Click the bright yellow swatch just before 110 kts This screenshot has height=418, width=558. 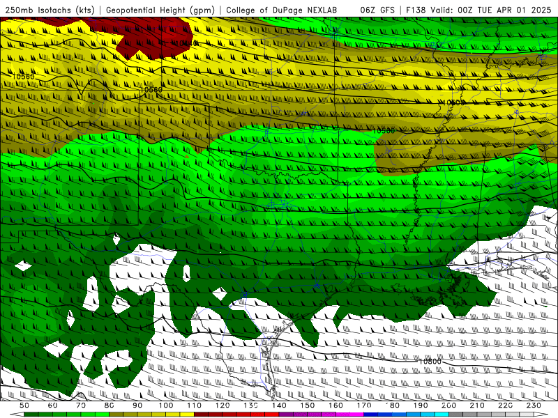pos(187,415)
